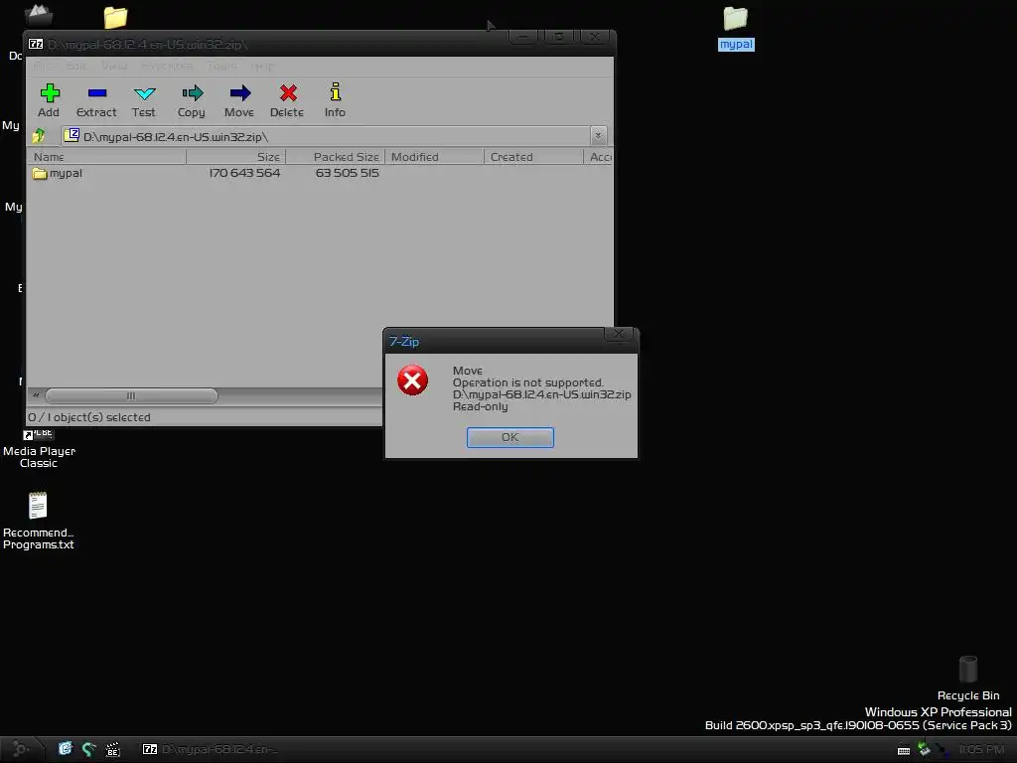1017x763 pixels.
Task: Sort by the Modified column header
Action: (x=435, y=157)
